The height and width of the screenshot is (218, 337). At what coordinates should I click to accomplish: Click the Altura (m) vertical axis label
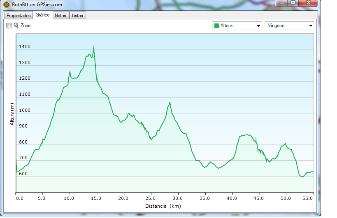[x=12, y=114]
